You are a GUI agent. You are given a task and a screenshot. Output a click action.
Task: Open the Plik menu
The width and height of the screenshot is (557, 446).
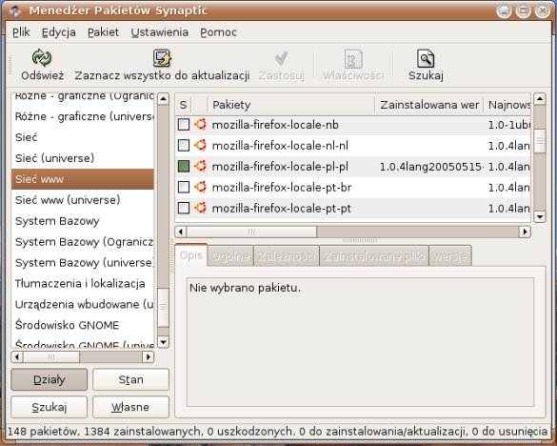tap(21, 32)
